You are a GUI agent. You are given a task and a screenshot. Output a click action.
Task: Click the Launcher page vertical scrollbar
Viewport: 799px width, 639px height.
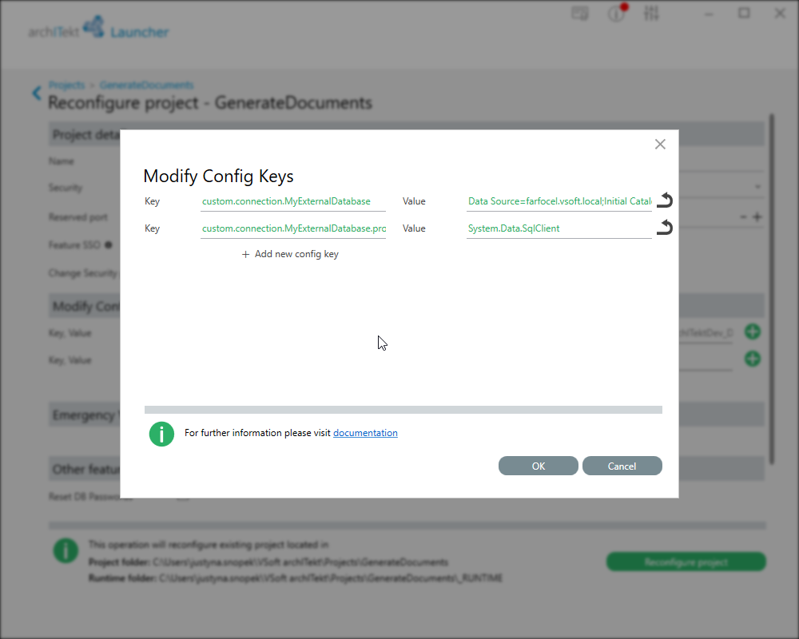[x=772, y=289]
